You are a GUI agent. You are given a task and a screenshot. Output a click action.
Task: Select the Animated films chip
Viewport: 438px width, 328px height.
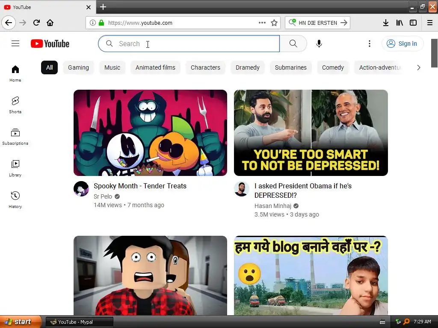[155, 67]
